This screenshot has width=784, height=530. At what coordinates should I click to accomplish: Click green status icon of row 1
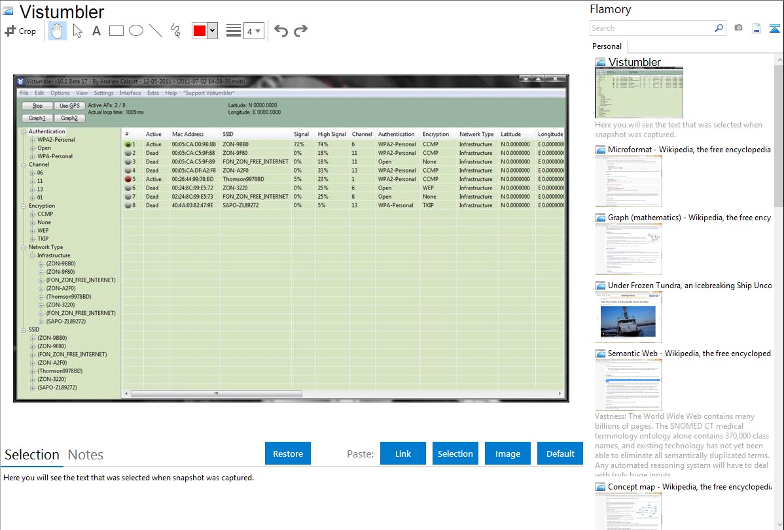click(128, 144)
